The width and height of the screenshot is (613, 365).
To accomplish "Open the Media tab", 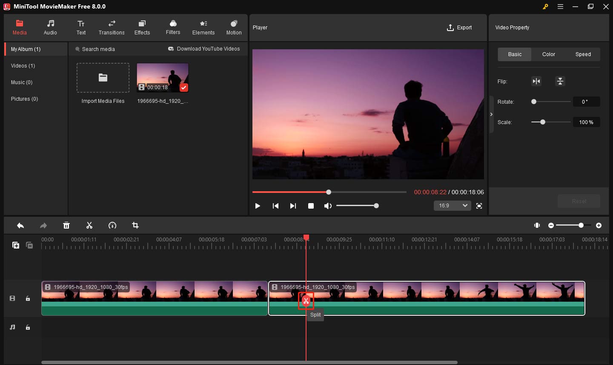I will [20, 27].
